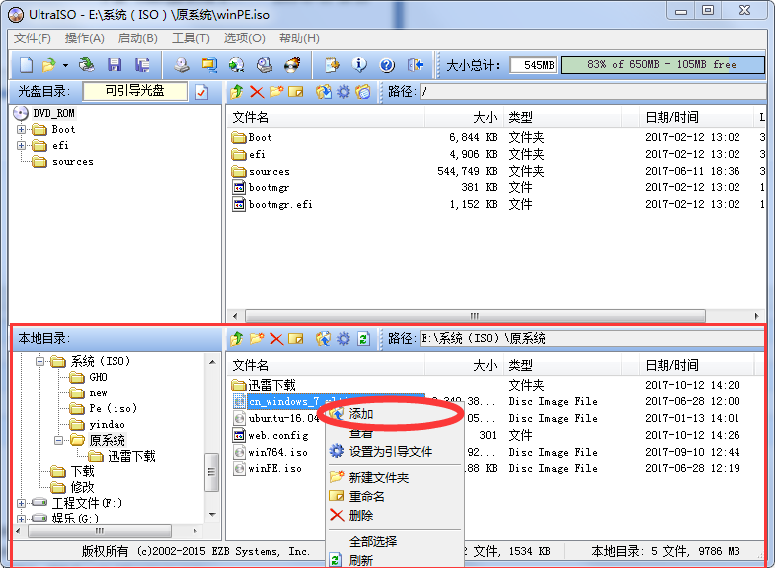775x568 pixels.
Task: Click the folder-with-monitor toolbar icon
Action: click(209, 65)
